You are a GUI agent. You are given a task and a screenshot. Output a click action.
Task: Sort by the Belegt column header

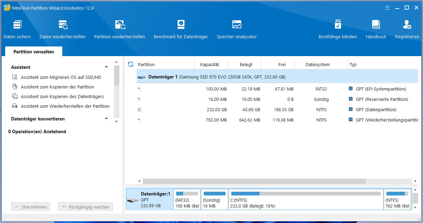(246, 64)
